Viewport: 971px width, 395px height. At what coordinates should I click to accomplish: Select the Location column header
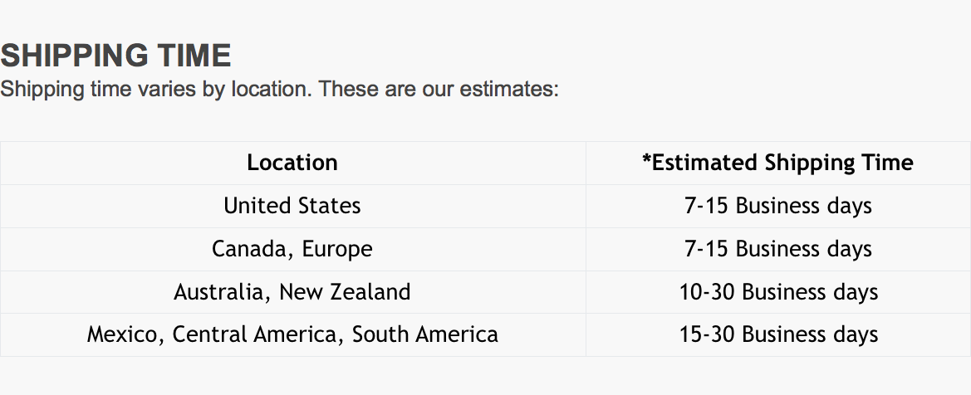(292, 163)
